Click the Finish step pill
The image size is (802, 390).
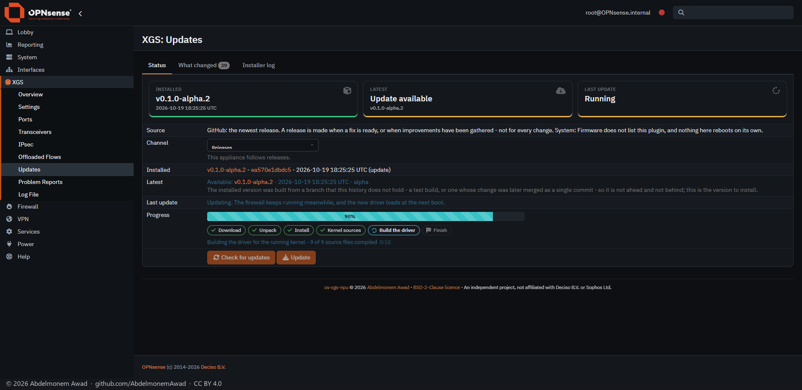pos(437,230)
